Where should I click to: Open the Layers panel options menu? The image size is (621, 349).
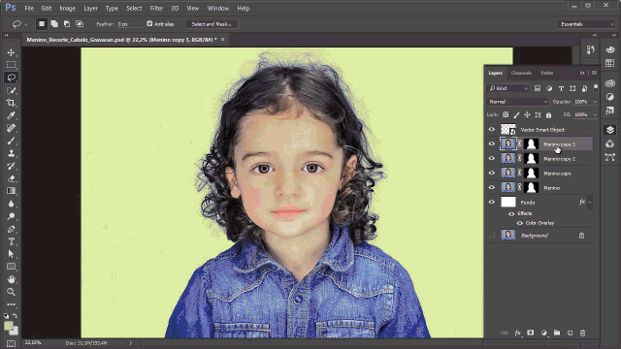click(x=594, y=73)
